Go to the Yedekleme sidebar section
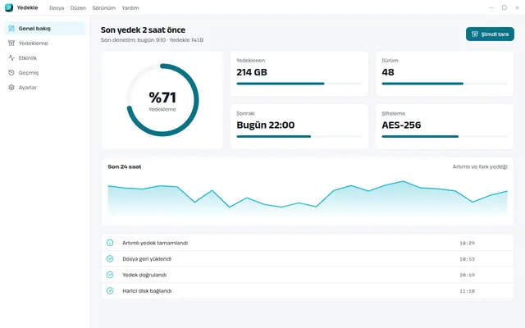This screenshot has width=525, height=328. tap(45, 43)
